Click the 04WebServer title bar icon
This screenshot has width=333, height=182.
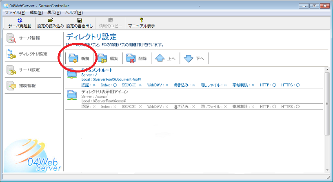click(6, 6)
